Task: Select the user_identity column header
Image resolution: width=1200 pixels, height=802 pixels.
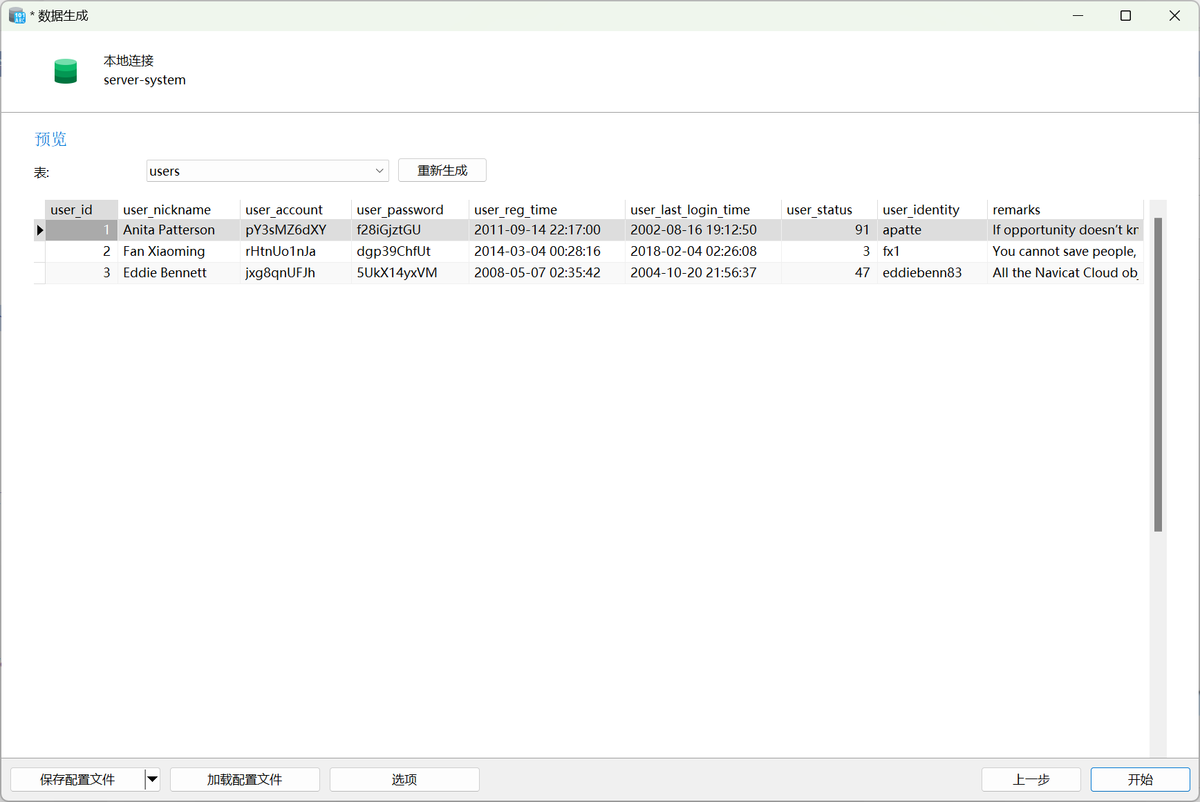Action: click(x=932, y=209)
